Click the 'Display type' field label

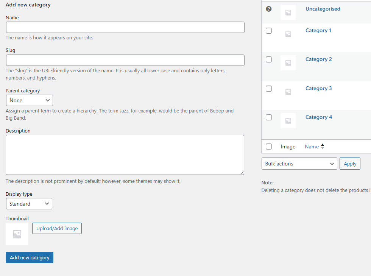(19, 194)
